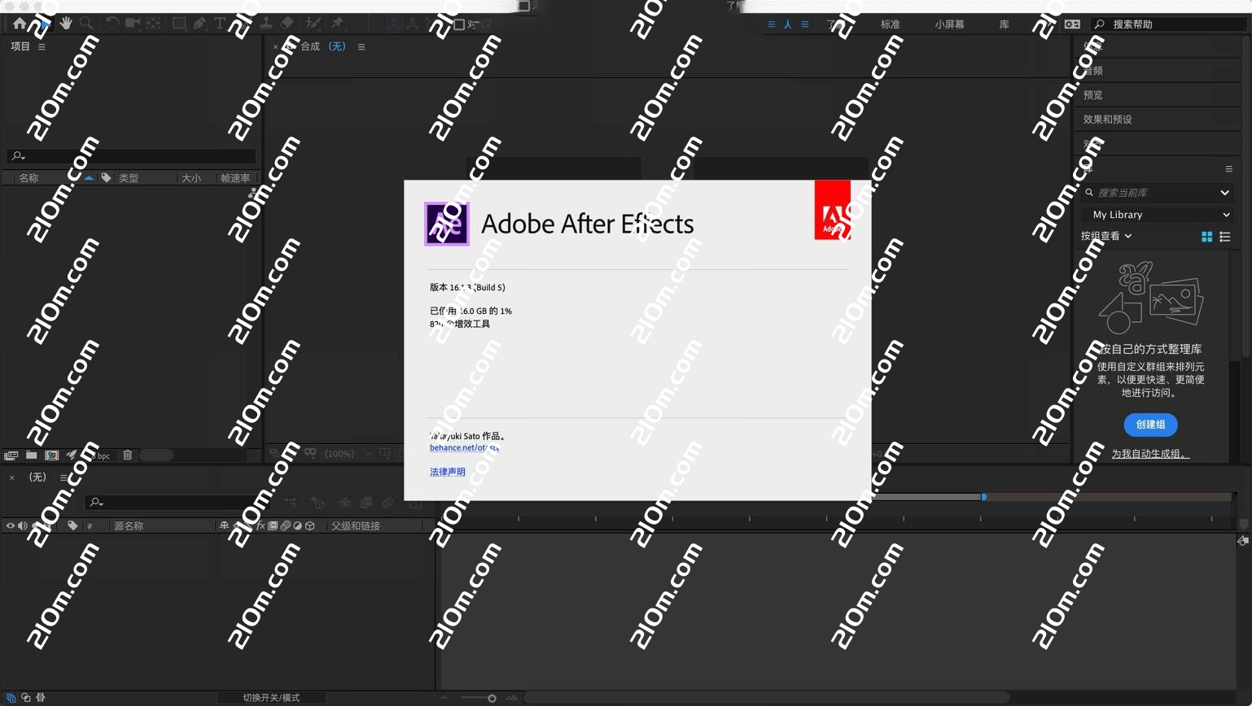Open the 合成 panel menu
This screenshot has height=706, width=1252.
(361, 46)
